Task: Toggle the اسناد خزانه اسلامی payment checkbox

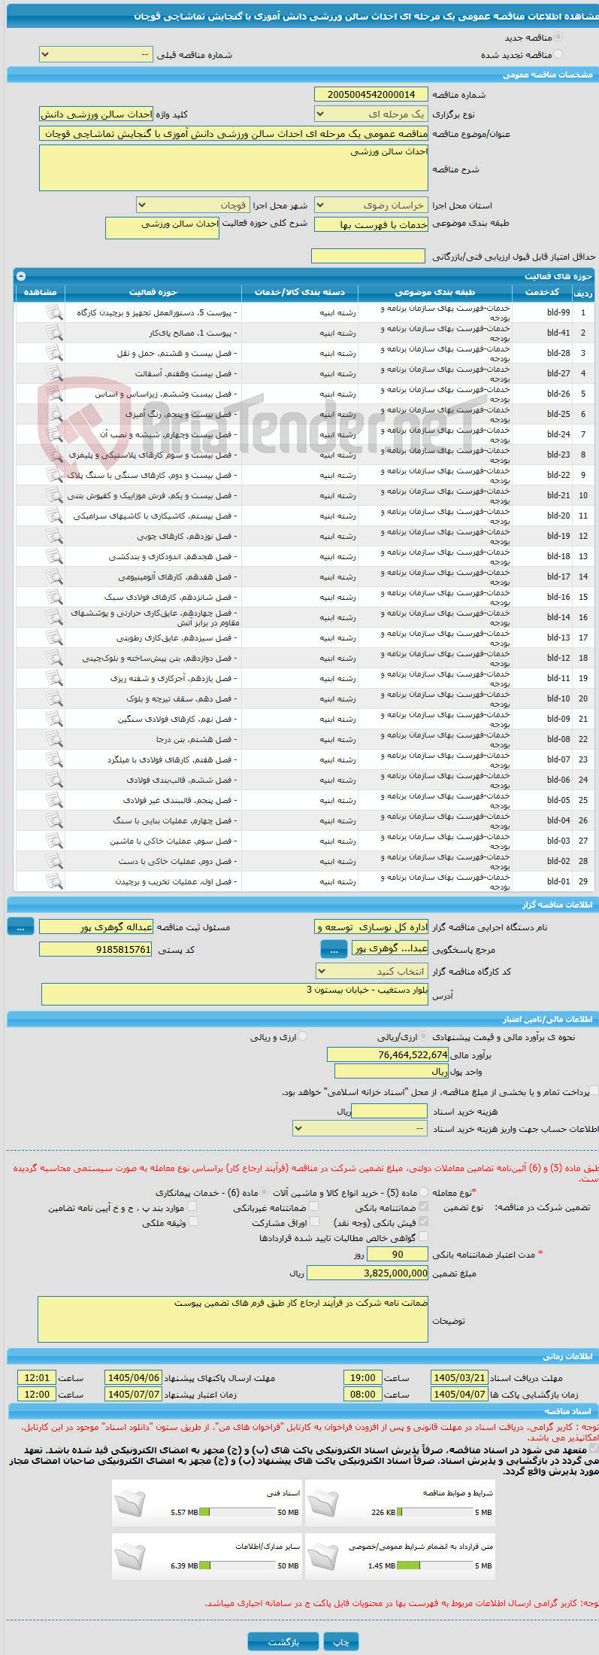Action: 594,1091
